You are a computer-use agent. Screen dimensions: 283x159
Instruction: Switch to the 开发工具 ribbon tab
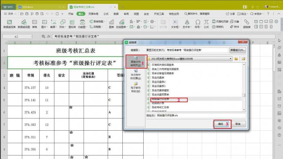(159, 14)
